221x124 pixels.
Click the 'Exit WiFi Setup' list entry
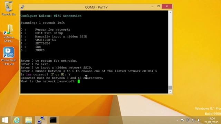coord(49,33)
